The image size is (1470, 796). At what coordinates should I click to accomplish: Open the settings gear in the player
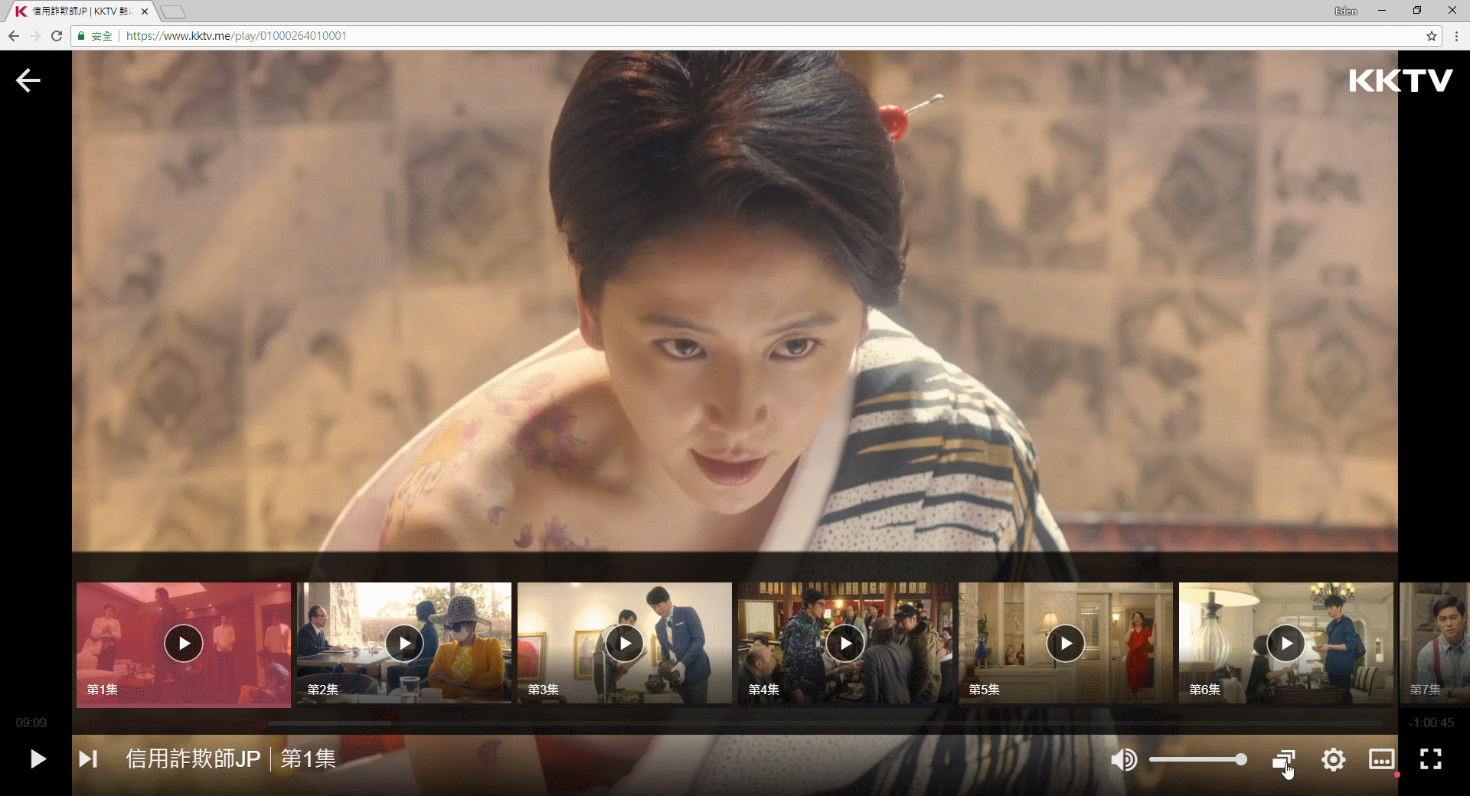click(x=1333, y=759)
